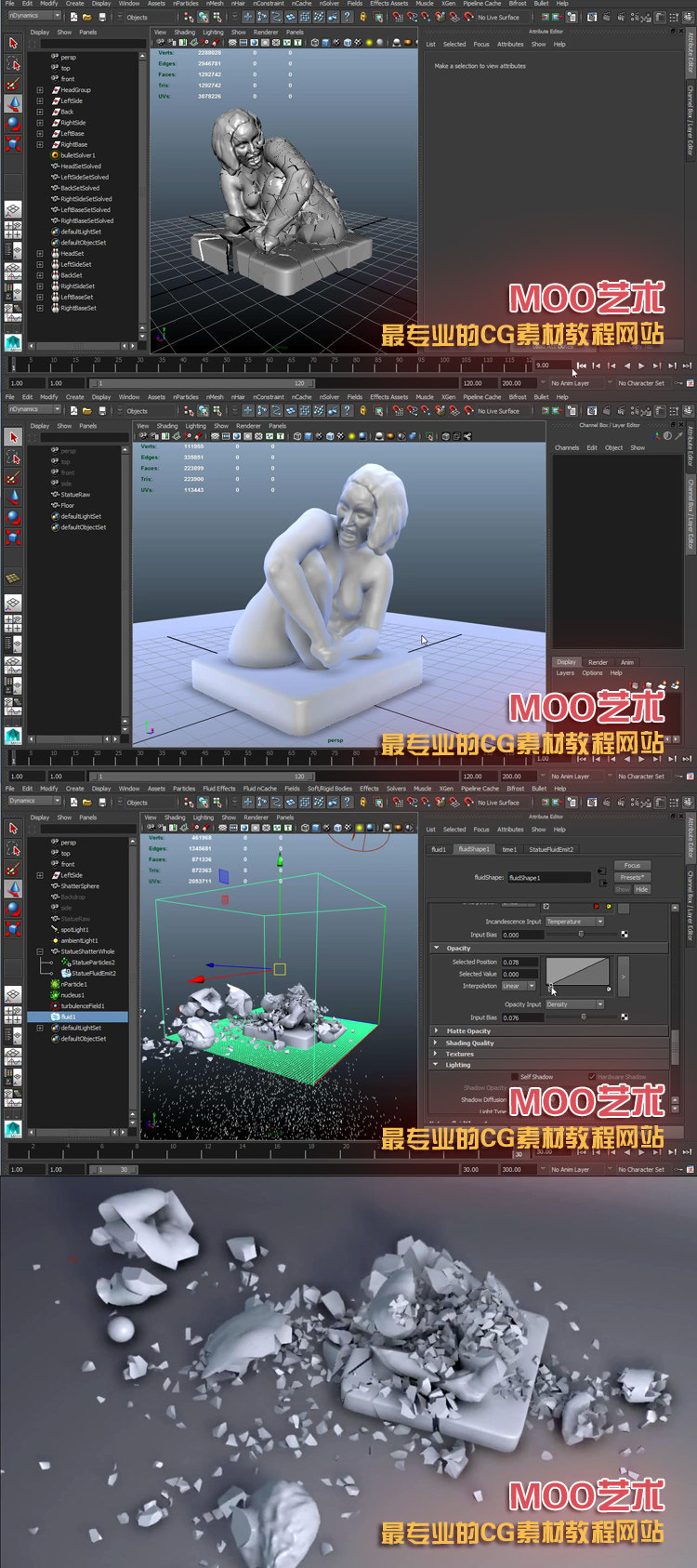Image resolution: width=697 pixels, height=1568 pixels.
Task: Open Fluid Effects menu in bottom Maya window
Action: pos(219,789)
